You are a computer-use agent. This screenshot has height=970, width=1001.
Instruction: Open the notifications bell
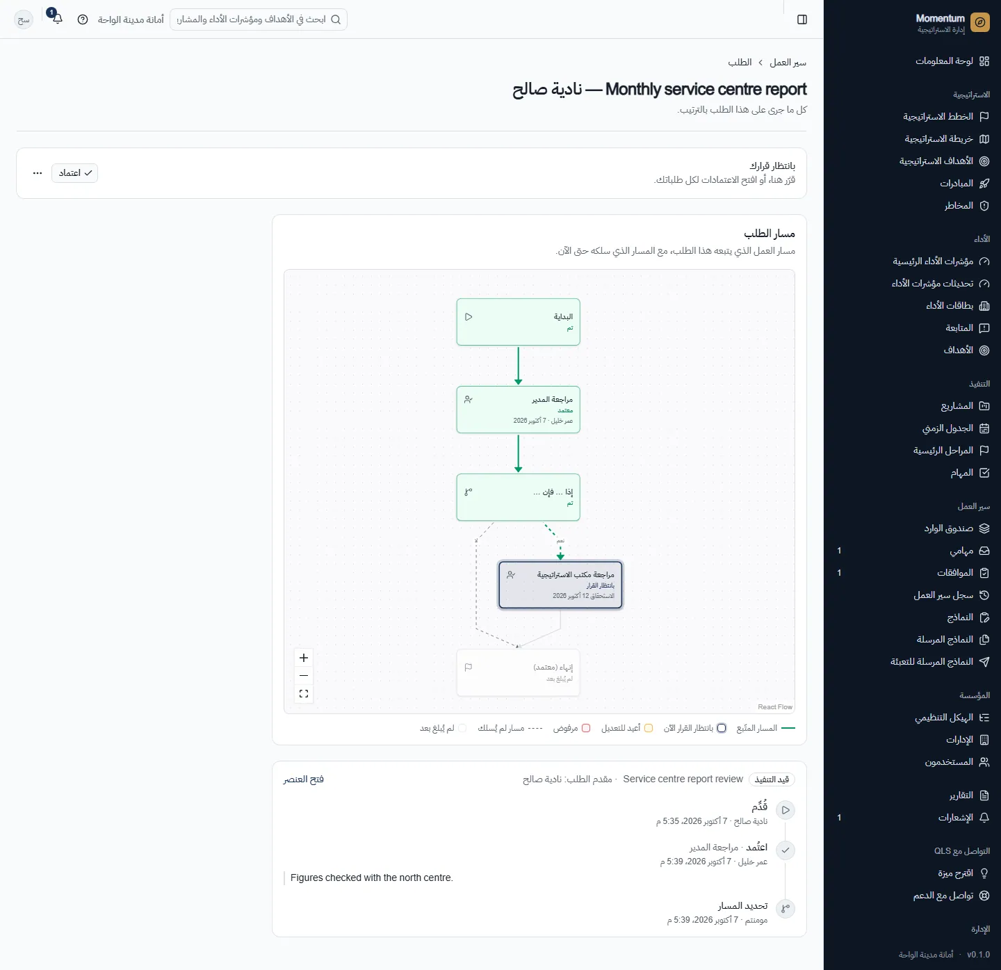pos(57,19)
